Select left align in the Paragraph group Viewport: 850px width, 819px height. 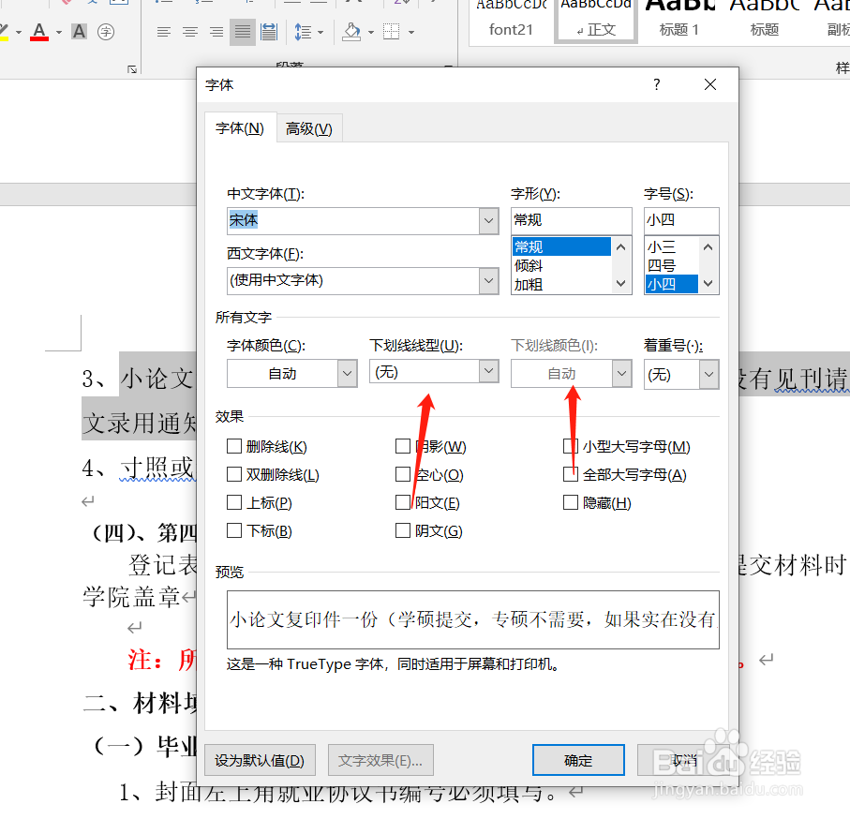164,31
